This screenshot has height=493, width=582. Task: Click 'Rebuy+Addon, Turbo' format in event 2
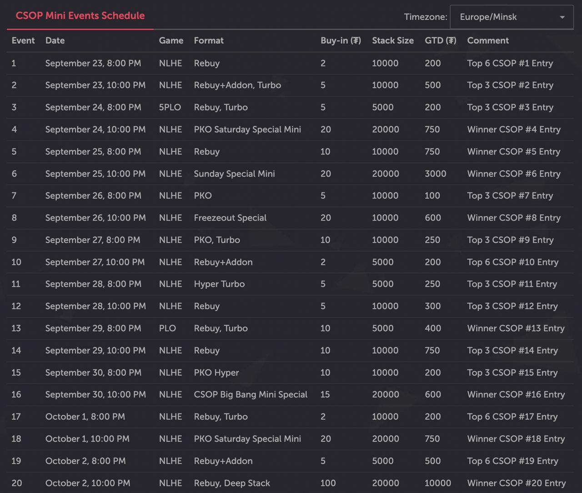coord(237,85)
